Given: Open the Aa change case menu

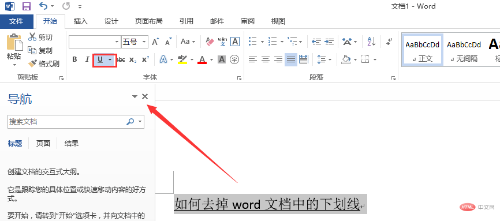Looking at the screenshot, I should [x=188, y=42].
